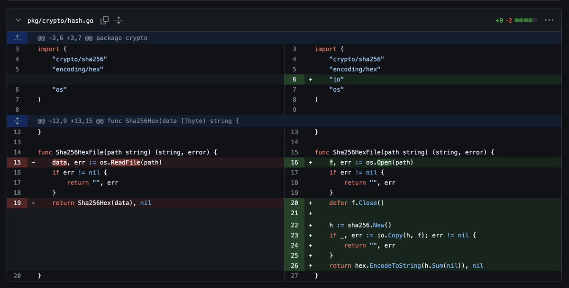The image size is (569, 288).
Task: Select the hunk header '@@ -3,6 +3,7 @@ package crypto'
Action: point(92,38)
